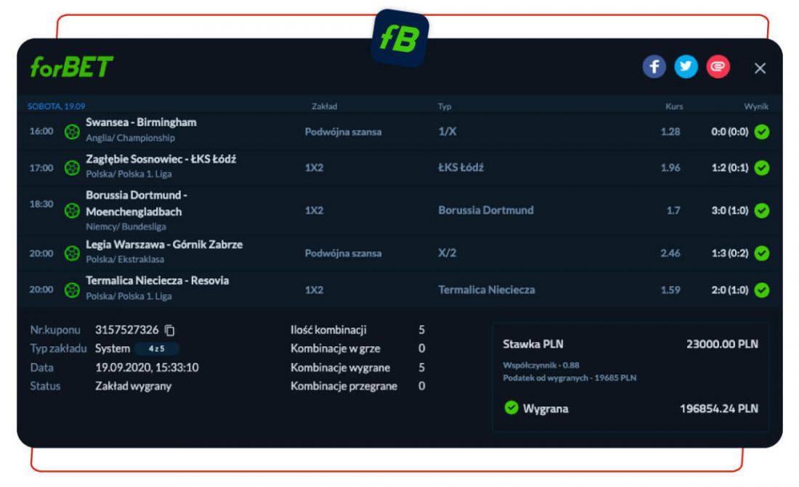Click the green Wygrana checkmark icon

(511, 408)
